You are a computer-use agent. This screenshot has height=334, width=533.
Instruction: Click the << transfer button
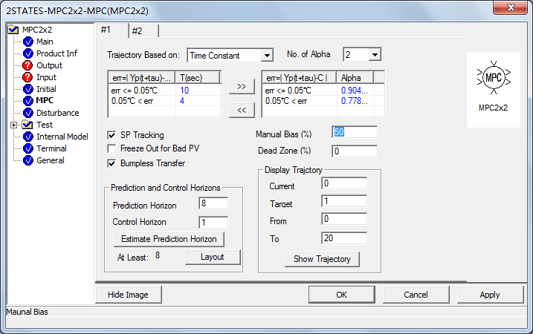click(x=242, y=110)
